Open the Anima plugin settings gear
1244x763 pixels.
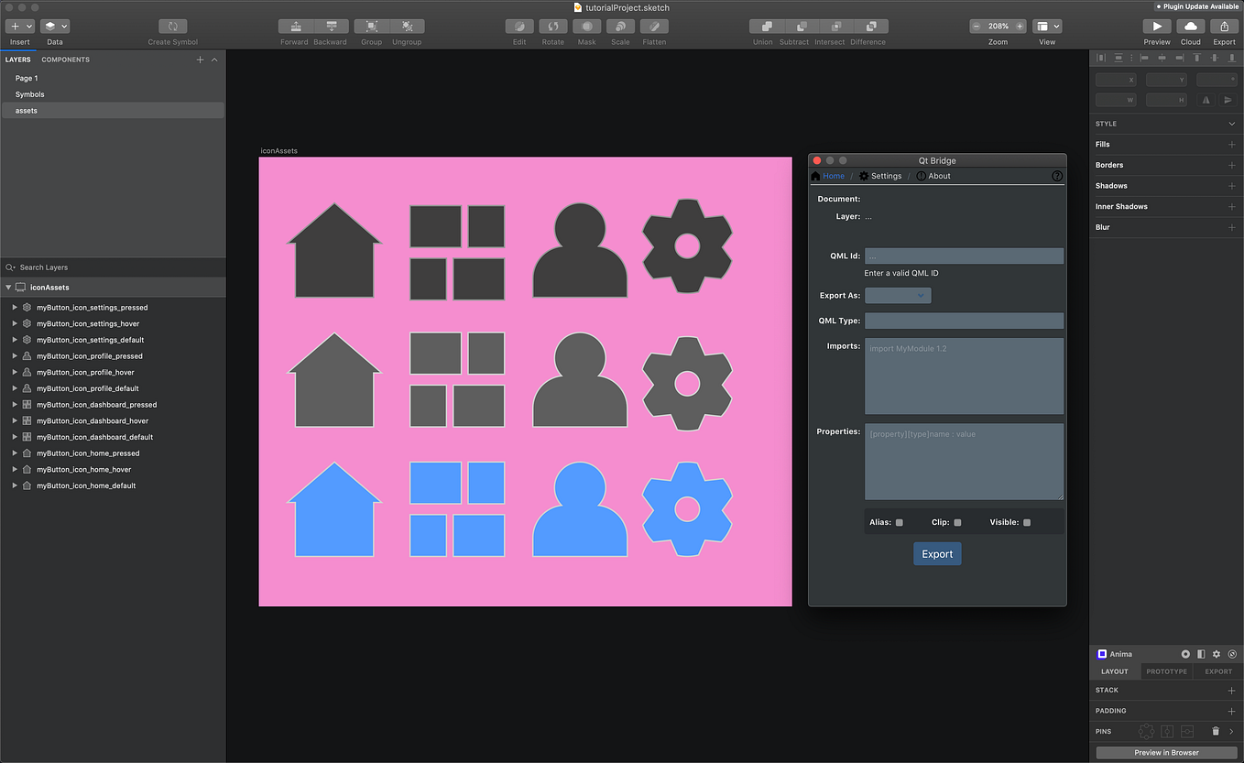coord(1217,654)
